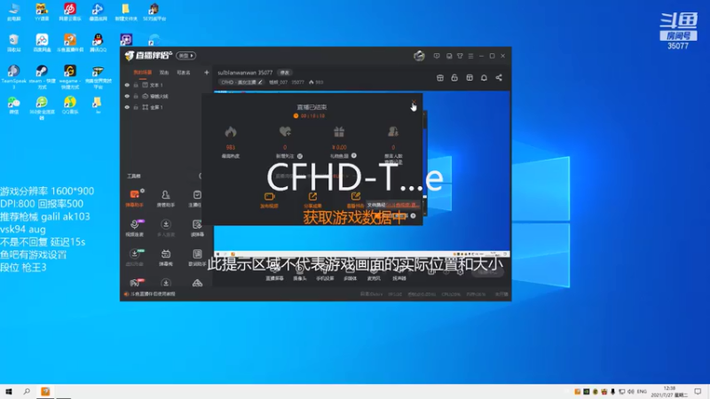This screenshot has width=710, height=399.
Task: Toggle the lock of 全屏 1 source
Action: [x=136, y=107]
